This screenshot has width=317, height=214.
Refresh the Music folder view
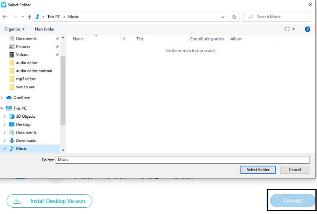pos(234,17)
